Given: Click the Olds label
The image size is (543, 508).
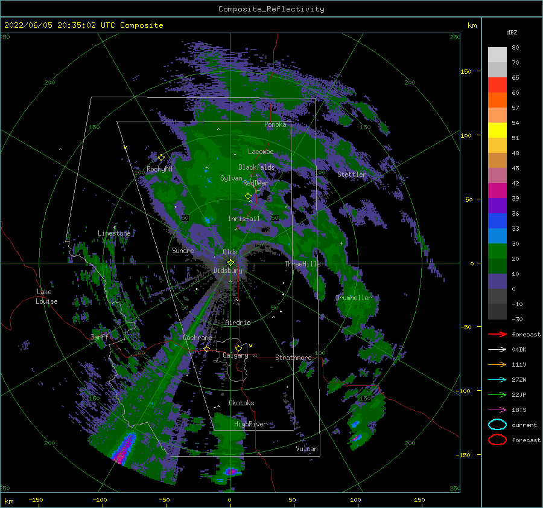Looking at the screenshot, I should pos(230,252).
